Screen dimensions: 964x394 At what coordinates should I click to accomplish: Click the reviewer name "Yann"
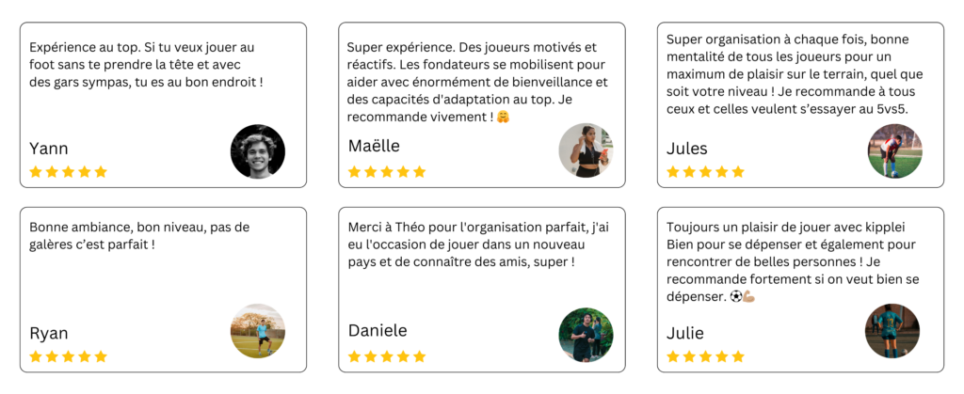click(49, 149)
